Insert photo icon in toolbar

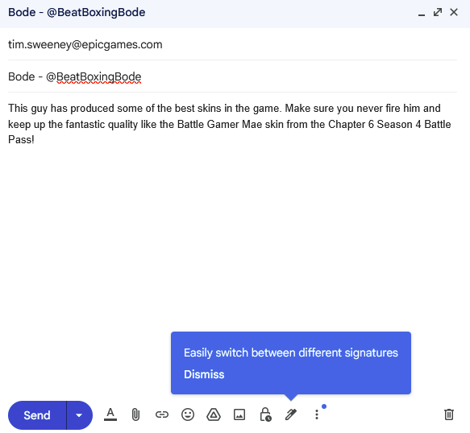click(239, 414)
